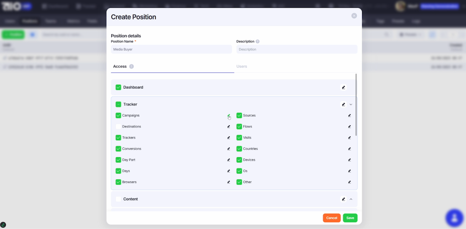Click the Description input field

[x=296, y=49]
